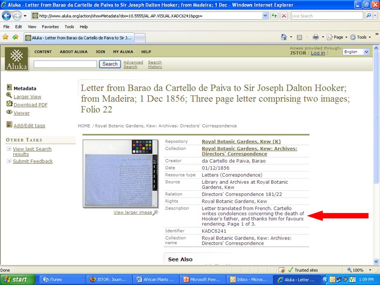
Task: Click the Live Search magnifier icon
Action: (x=369, y=16)
